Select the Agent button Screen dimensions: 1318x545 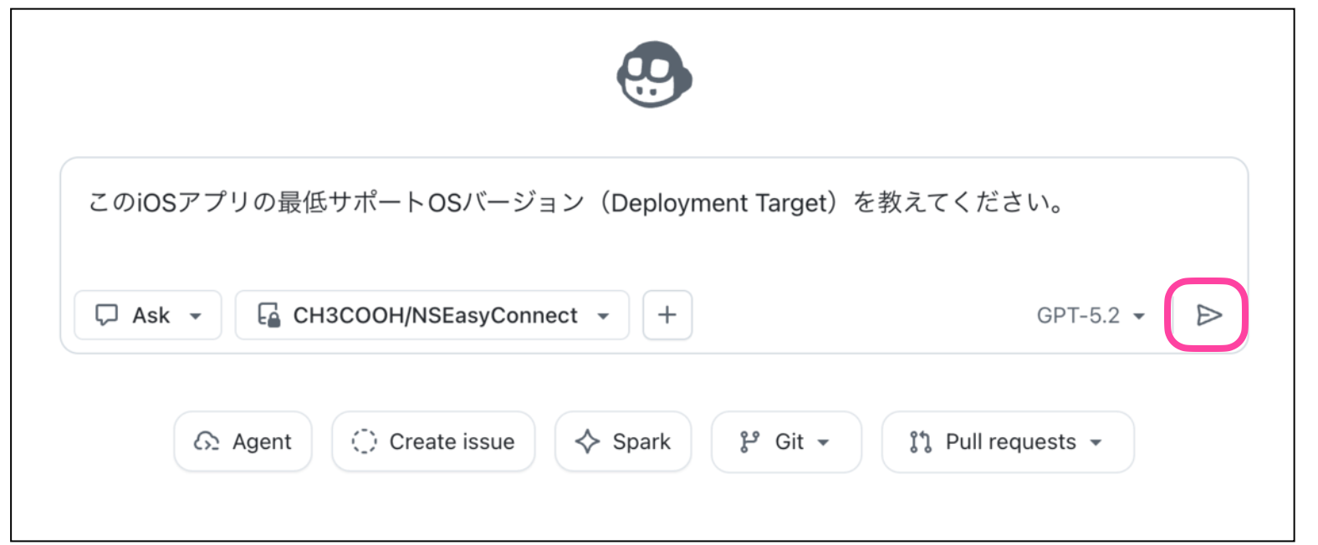[243, 441]
